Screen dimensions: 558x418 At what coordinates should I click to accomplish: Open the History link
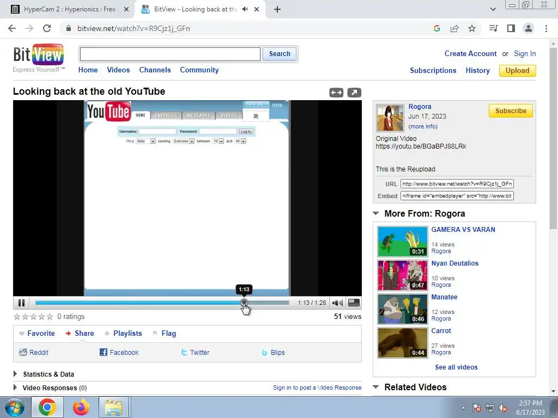477,70
